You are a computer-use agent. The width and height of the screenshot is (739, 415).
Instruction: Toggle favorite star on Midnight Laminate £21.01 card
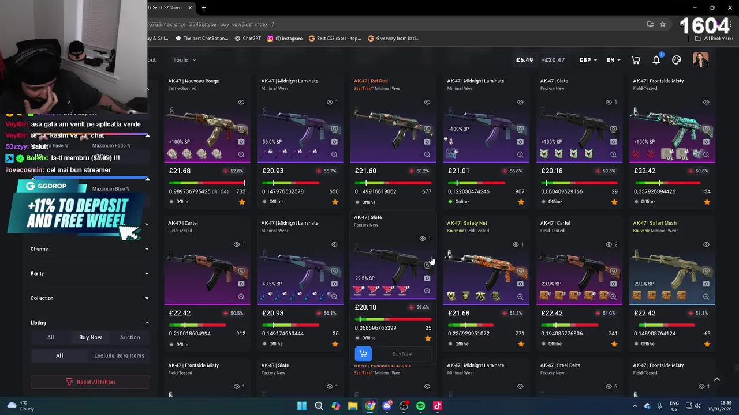pos(521,202)
